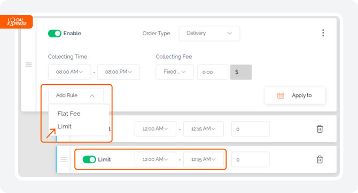Open the three-dot more options menu

[323, 33]
